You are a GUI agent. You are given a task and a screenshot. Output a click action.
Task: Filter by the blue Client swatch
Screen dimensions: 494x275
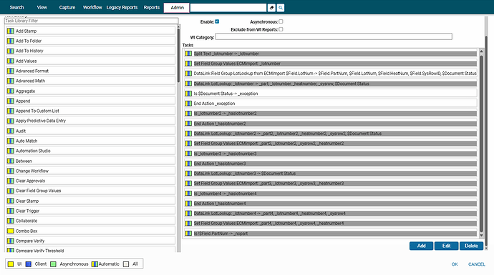(29, 264)
